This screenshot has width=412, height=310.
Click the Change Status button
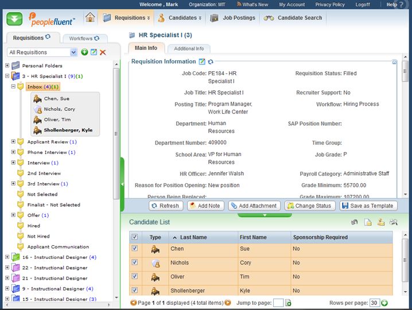tap(309, 206)
